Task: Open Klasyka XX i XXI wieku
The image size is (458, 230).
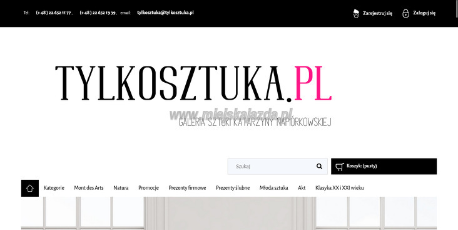Action: pyautogui.click(x=339, y=188)
